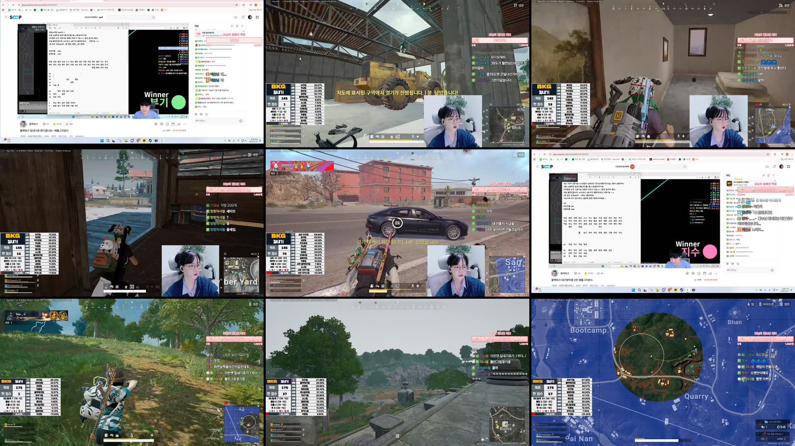Click the SOOP logo in the top left

(16, 17)
